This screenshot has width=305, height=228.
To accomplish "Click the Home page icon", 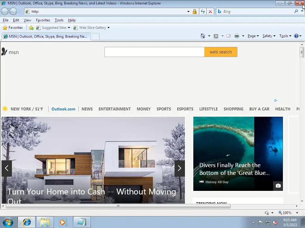I will point(203,36).
